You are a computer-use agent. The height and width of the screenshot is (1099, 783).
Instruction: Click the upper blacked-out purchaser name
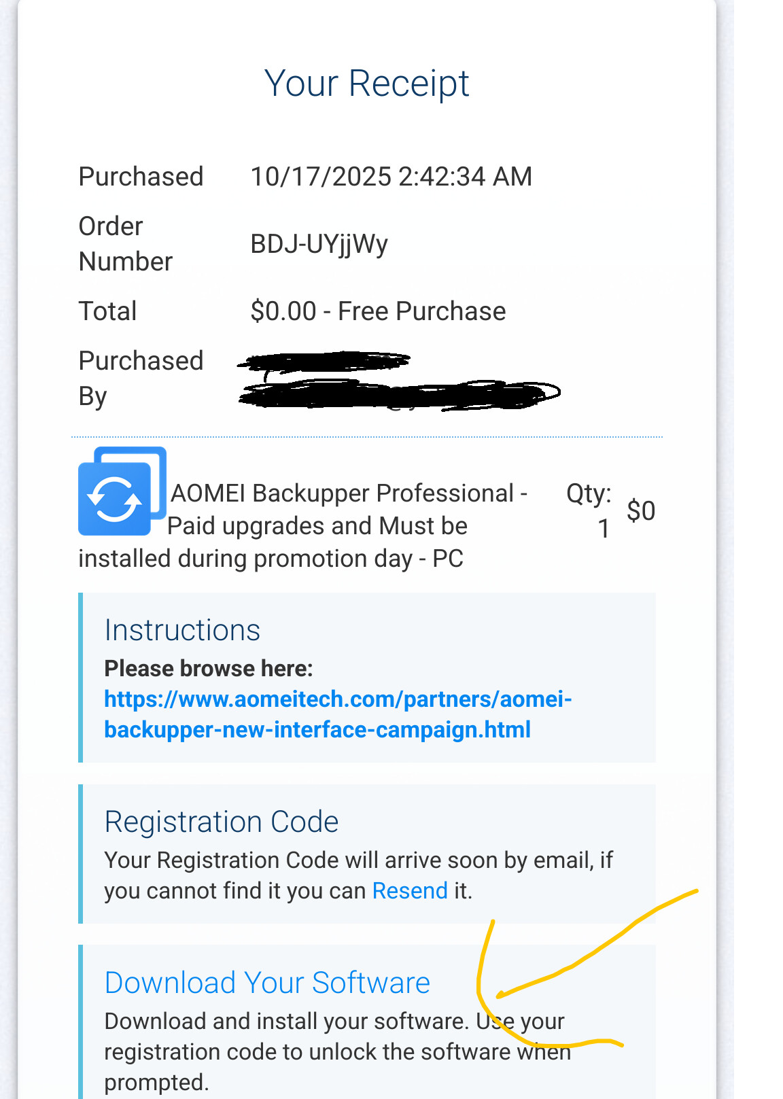[x=325, y=362]
